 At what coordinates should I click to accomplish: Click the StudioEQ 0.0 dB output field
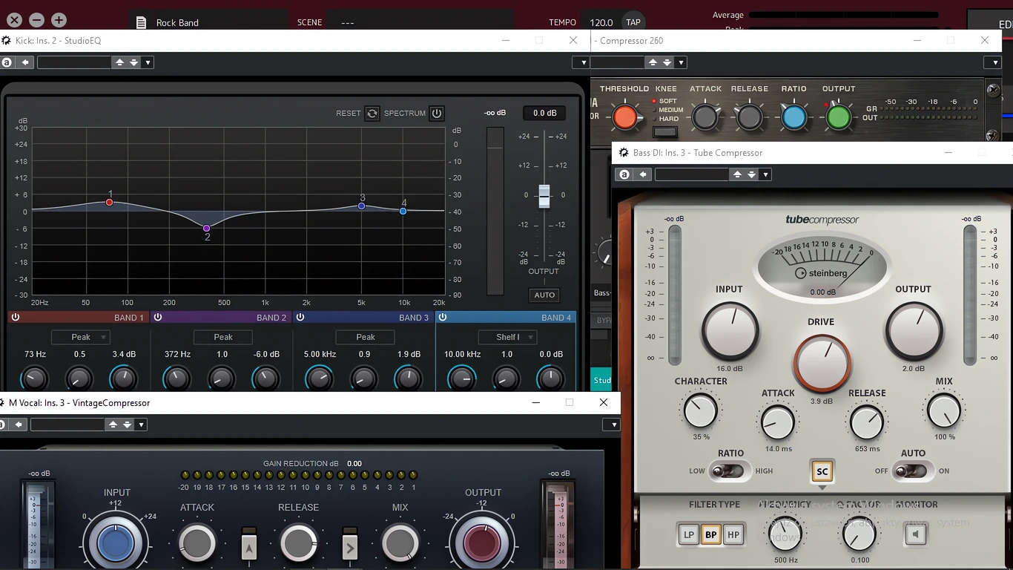(545, 113)
